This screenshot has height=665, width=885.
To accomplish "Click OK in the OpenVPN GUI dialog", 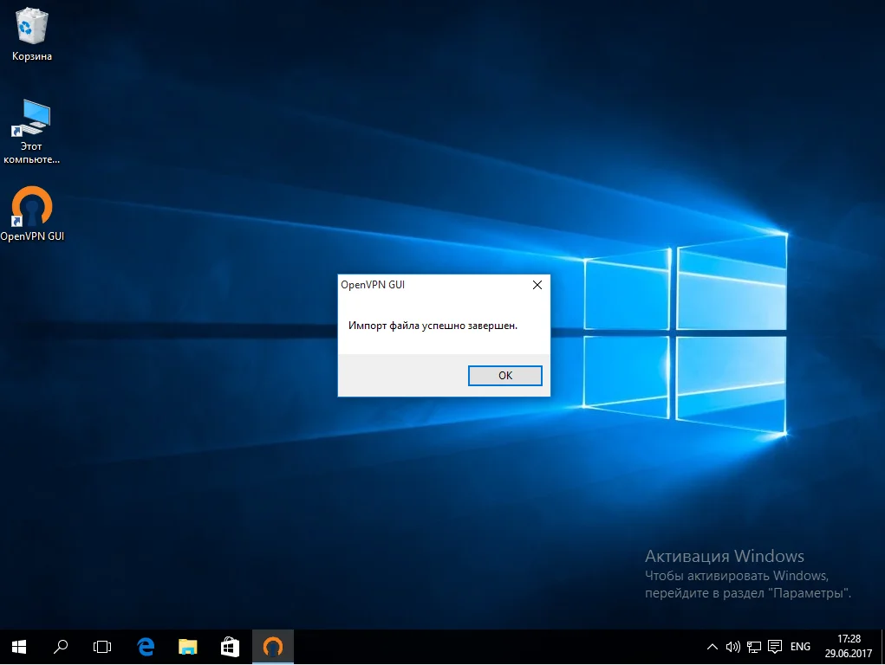I will (x=504, y=376).
